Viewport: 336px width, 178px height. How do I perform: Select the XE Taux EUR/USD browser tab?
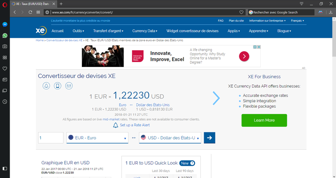click(34, 4)
